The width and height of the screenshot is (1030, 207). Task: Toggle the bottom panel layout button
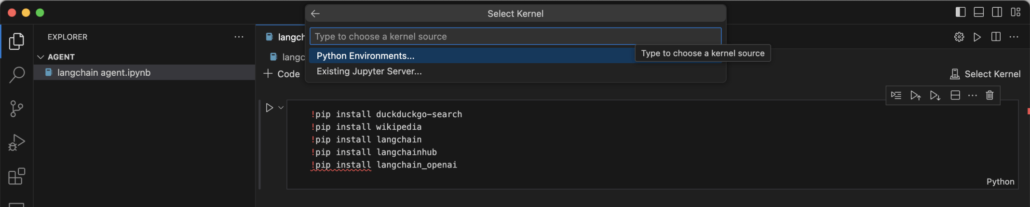pos(979,13)
